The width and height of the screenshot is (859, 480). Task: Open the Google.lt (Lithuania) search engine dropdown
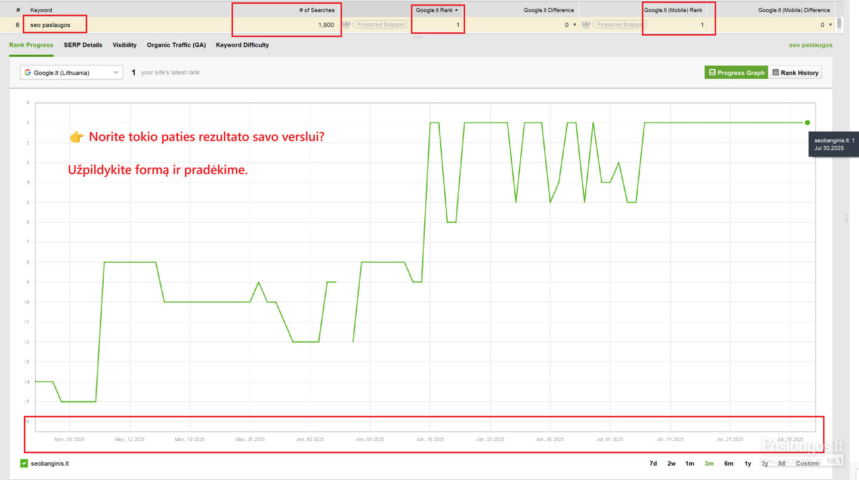(71, 73)
